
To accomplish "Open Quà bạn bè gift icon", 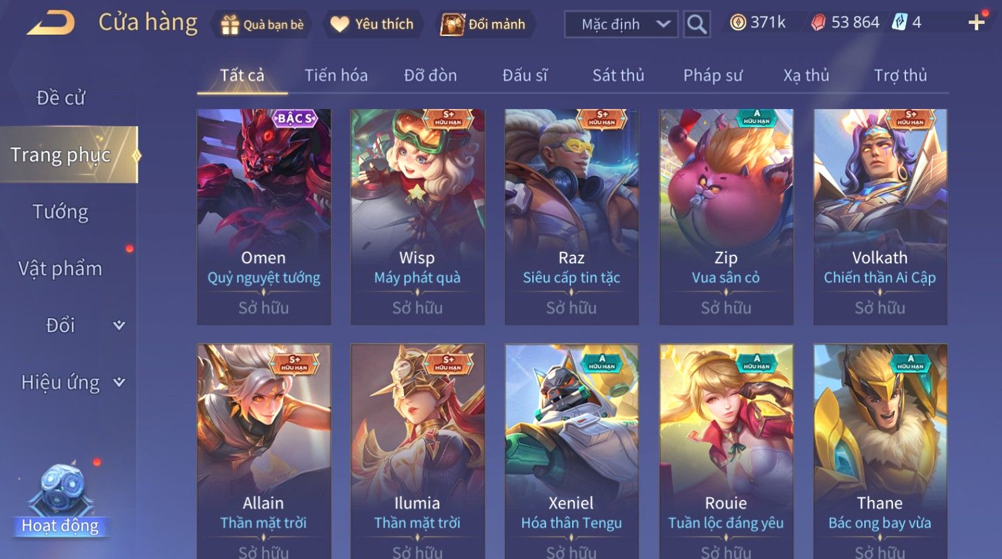I will pyautogui.click(x=230, y=25).
